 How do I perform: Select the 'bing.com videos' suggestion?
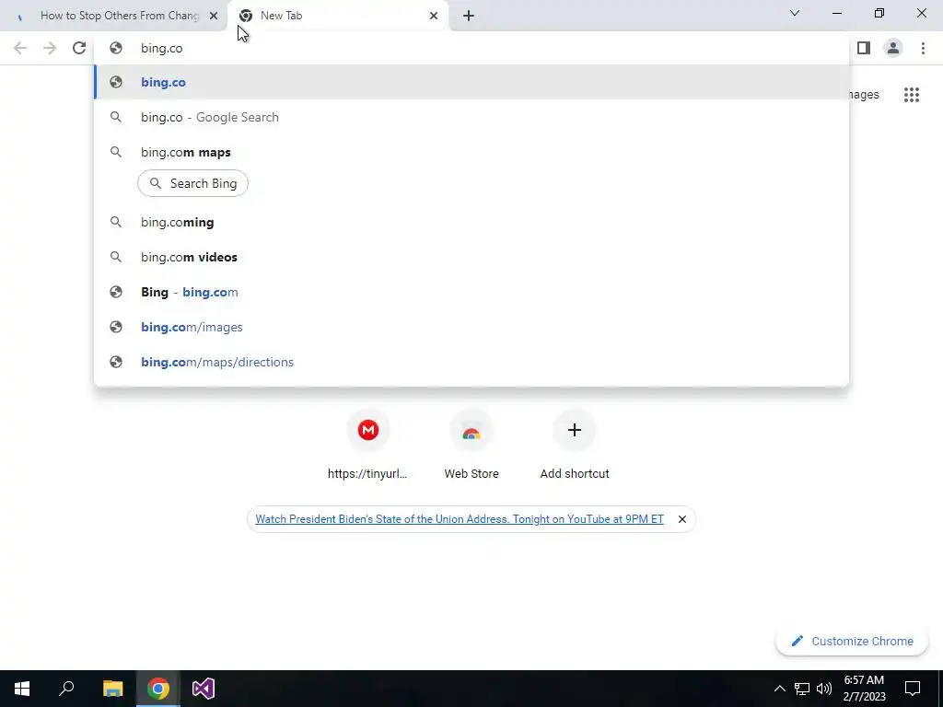[x=471, y=258]
